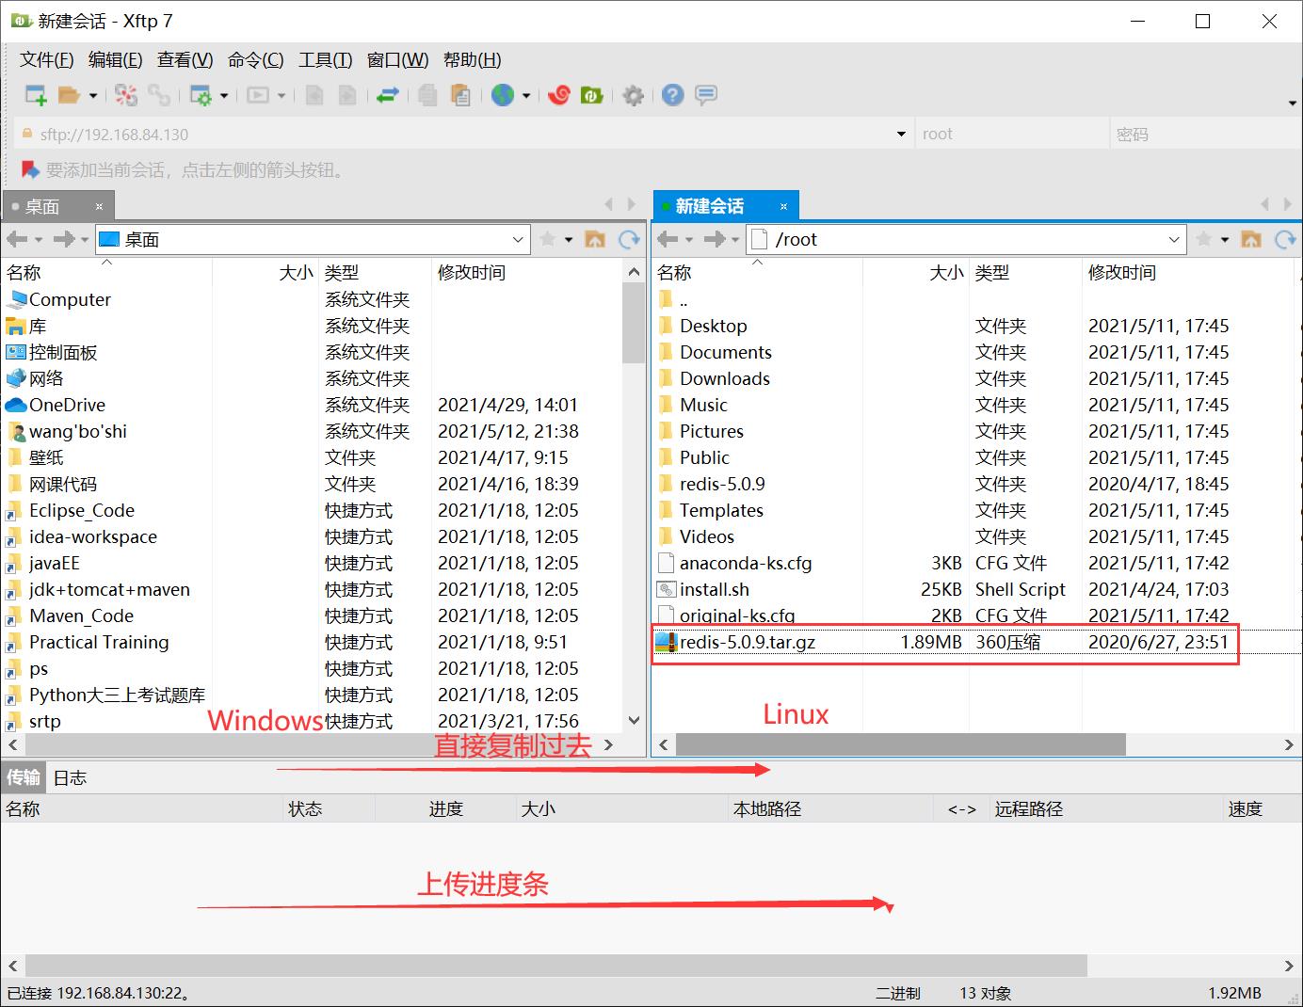Switch to the 传输 tab

[x=24, y=777]
